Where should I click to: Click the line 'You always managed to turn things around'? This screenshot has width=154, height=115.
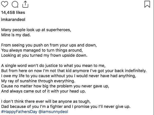point(42,50)
